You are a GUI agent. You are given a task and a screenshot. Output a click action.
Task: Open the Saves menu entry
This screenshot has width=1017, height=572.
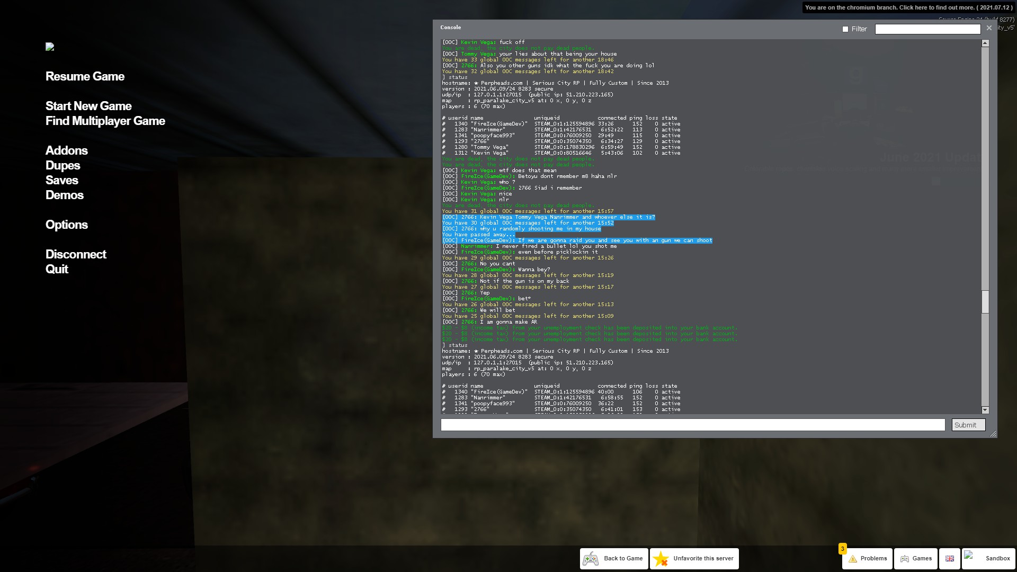[61, 180]
